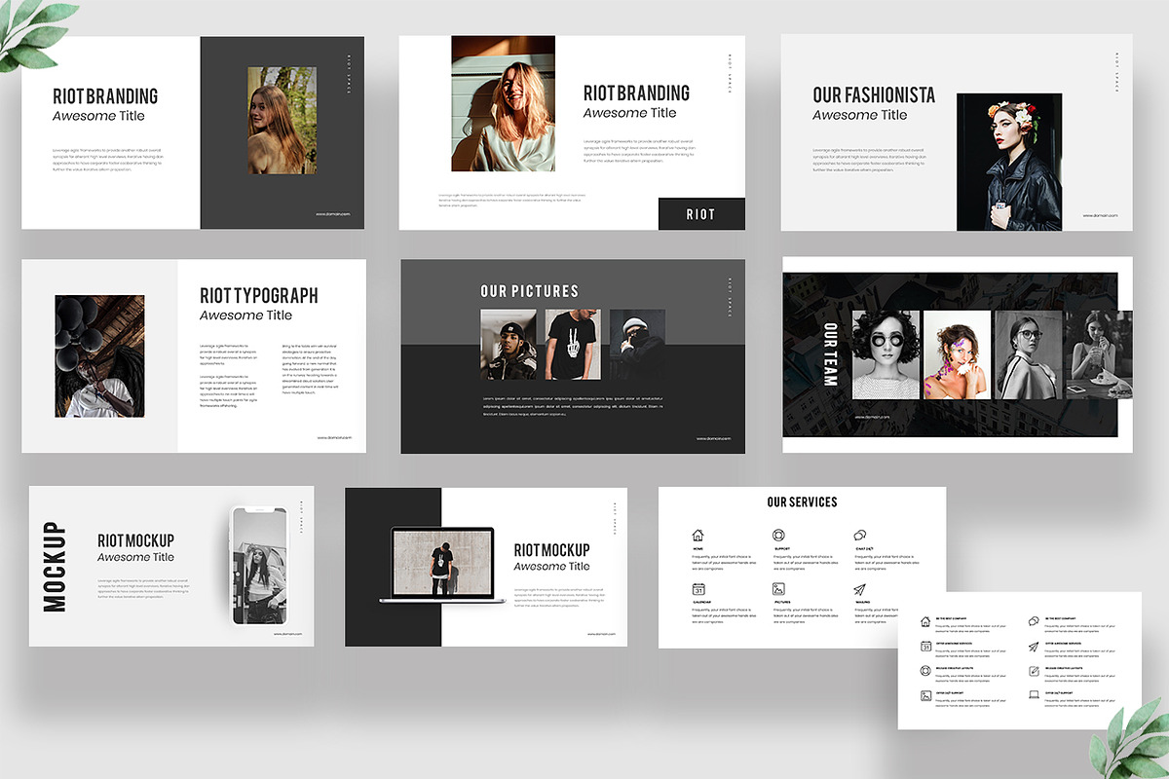Image resolution: width=1169 pixels, height=779 pixels.
Task: Select the laughing blonde woman photo
Action: [503, 104]
